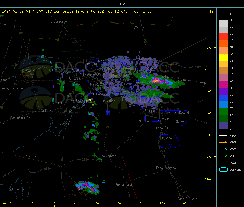This screenshot has width=244, height=207.
Task: Click the 'Cda_Amarilla' map label
Action: click(x=20, y=118)
